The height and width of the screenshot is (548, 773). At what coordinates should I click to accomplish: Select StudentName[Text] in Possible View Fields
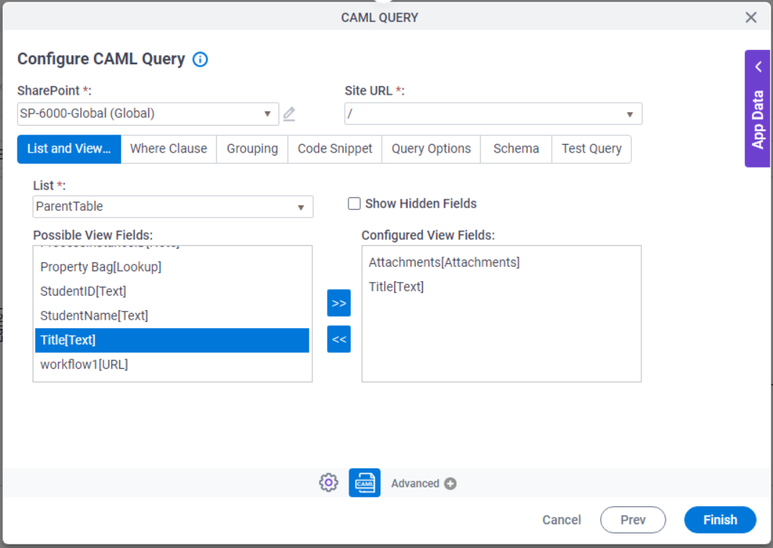tap(94, 316)
